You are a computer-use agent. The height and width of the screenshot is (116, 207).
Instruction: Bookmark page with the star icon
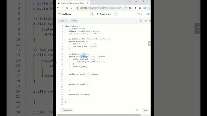130,8
